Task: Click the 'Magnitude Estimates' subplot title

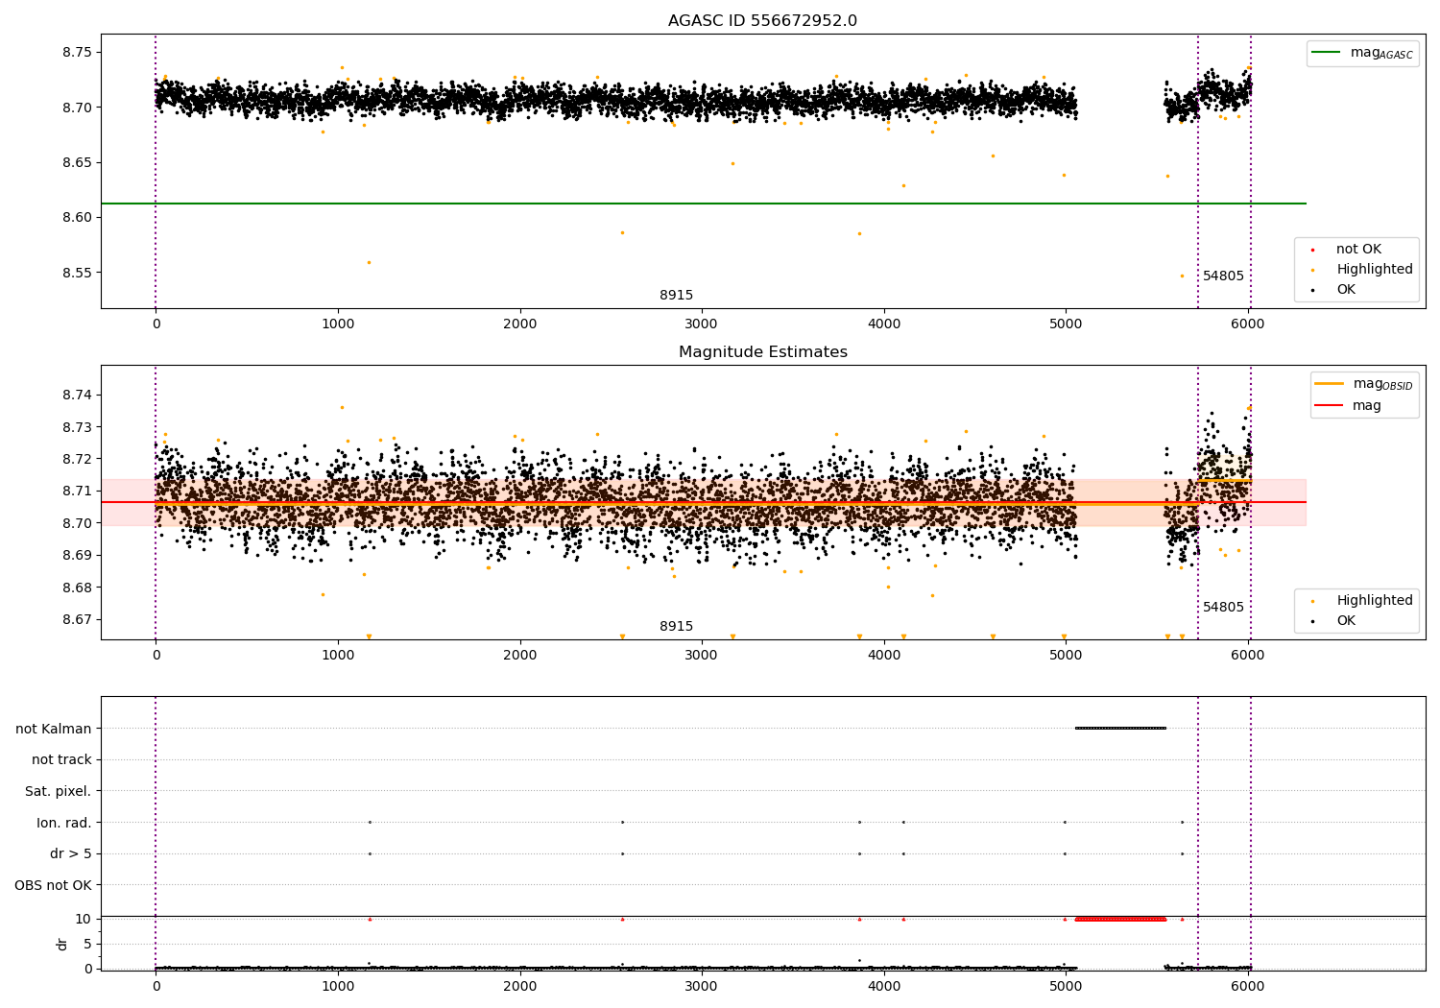Action: tap(762, 352)
